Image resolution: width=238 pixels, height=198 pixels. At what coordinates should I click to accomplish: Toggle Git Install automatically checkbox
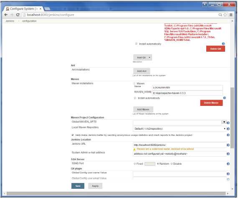click(136, 44)
